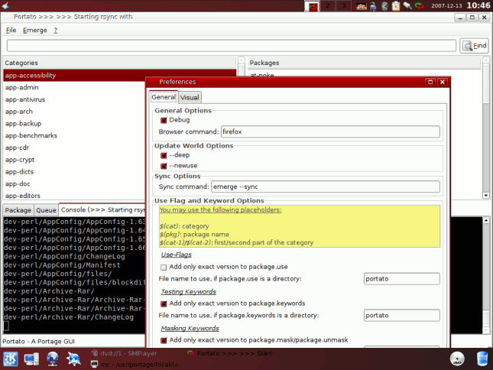Toggle the Debug checkbox

tap(164, 120)
